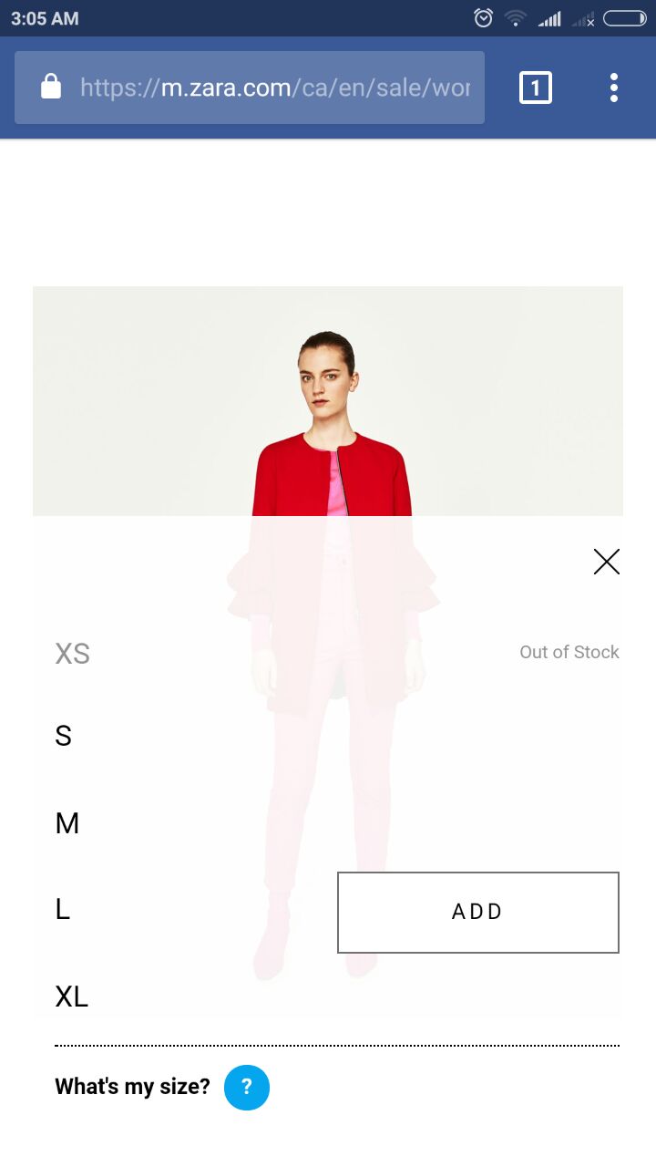Tap the Wi-Fi icon in status bar

coord(516,17)
